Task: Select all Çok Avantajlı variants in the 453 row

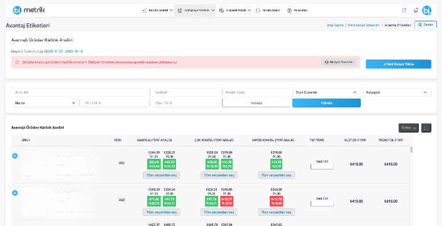Action: [219, 212]
